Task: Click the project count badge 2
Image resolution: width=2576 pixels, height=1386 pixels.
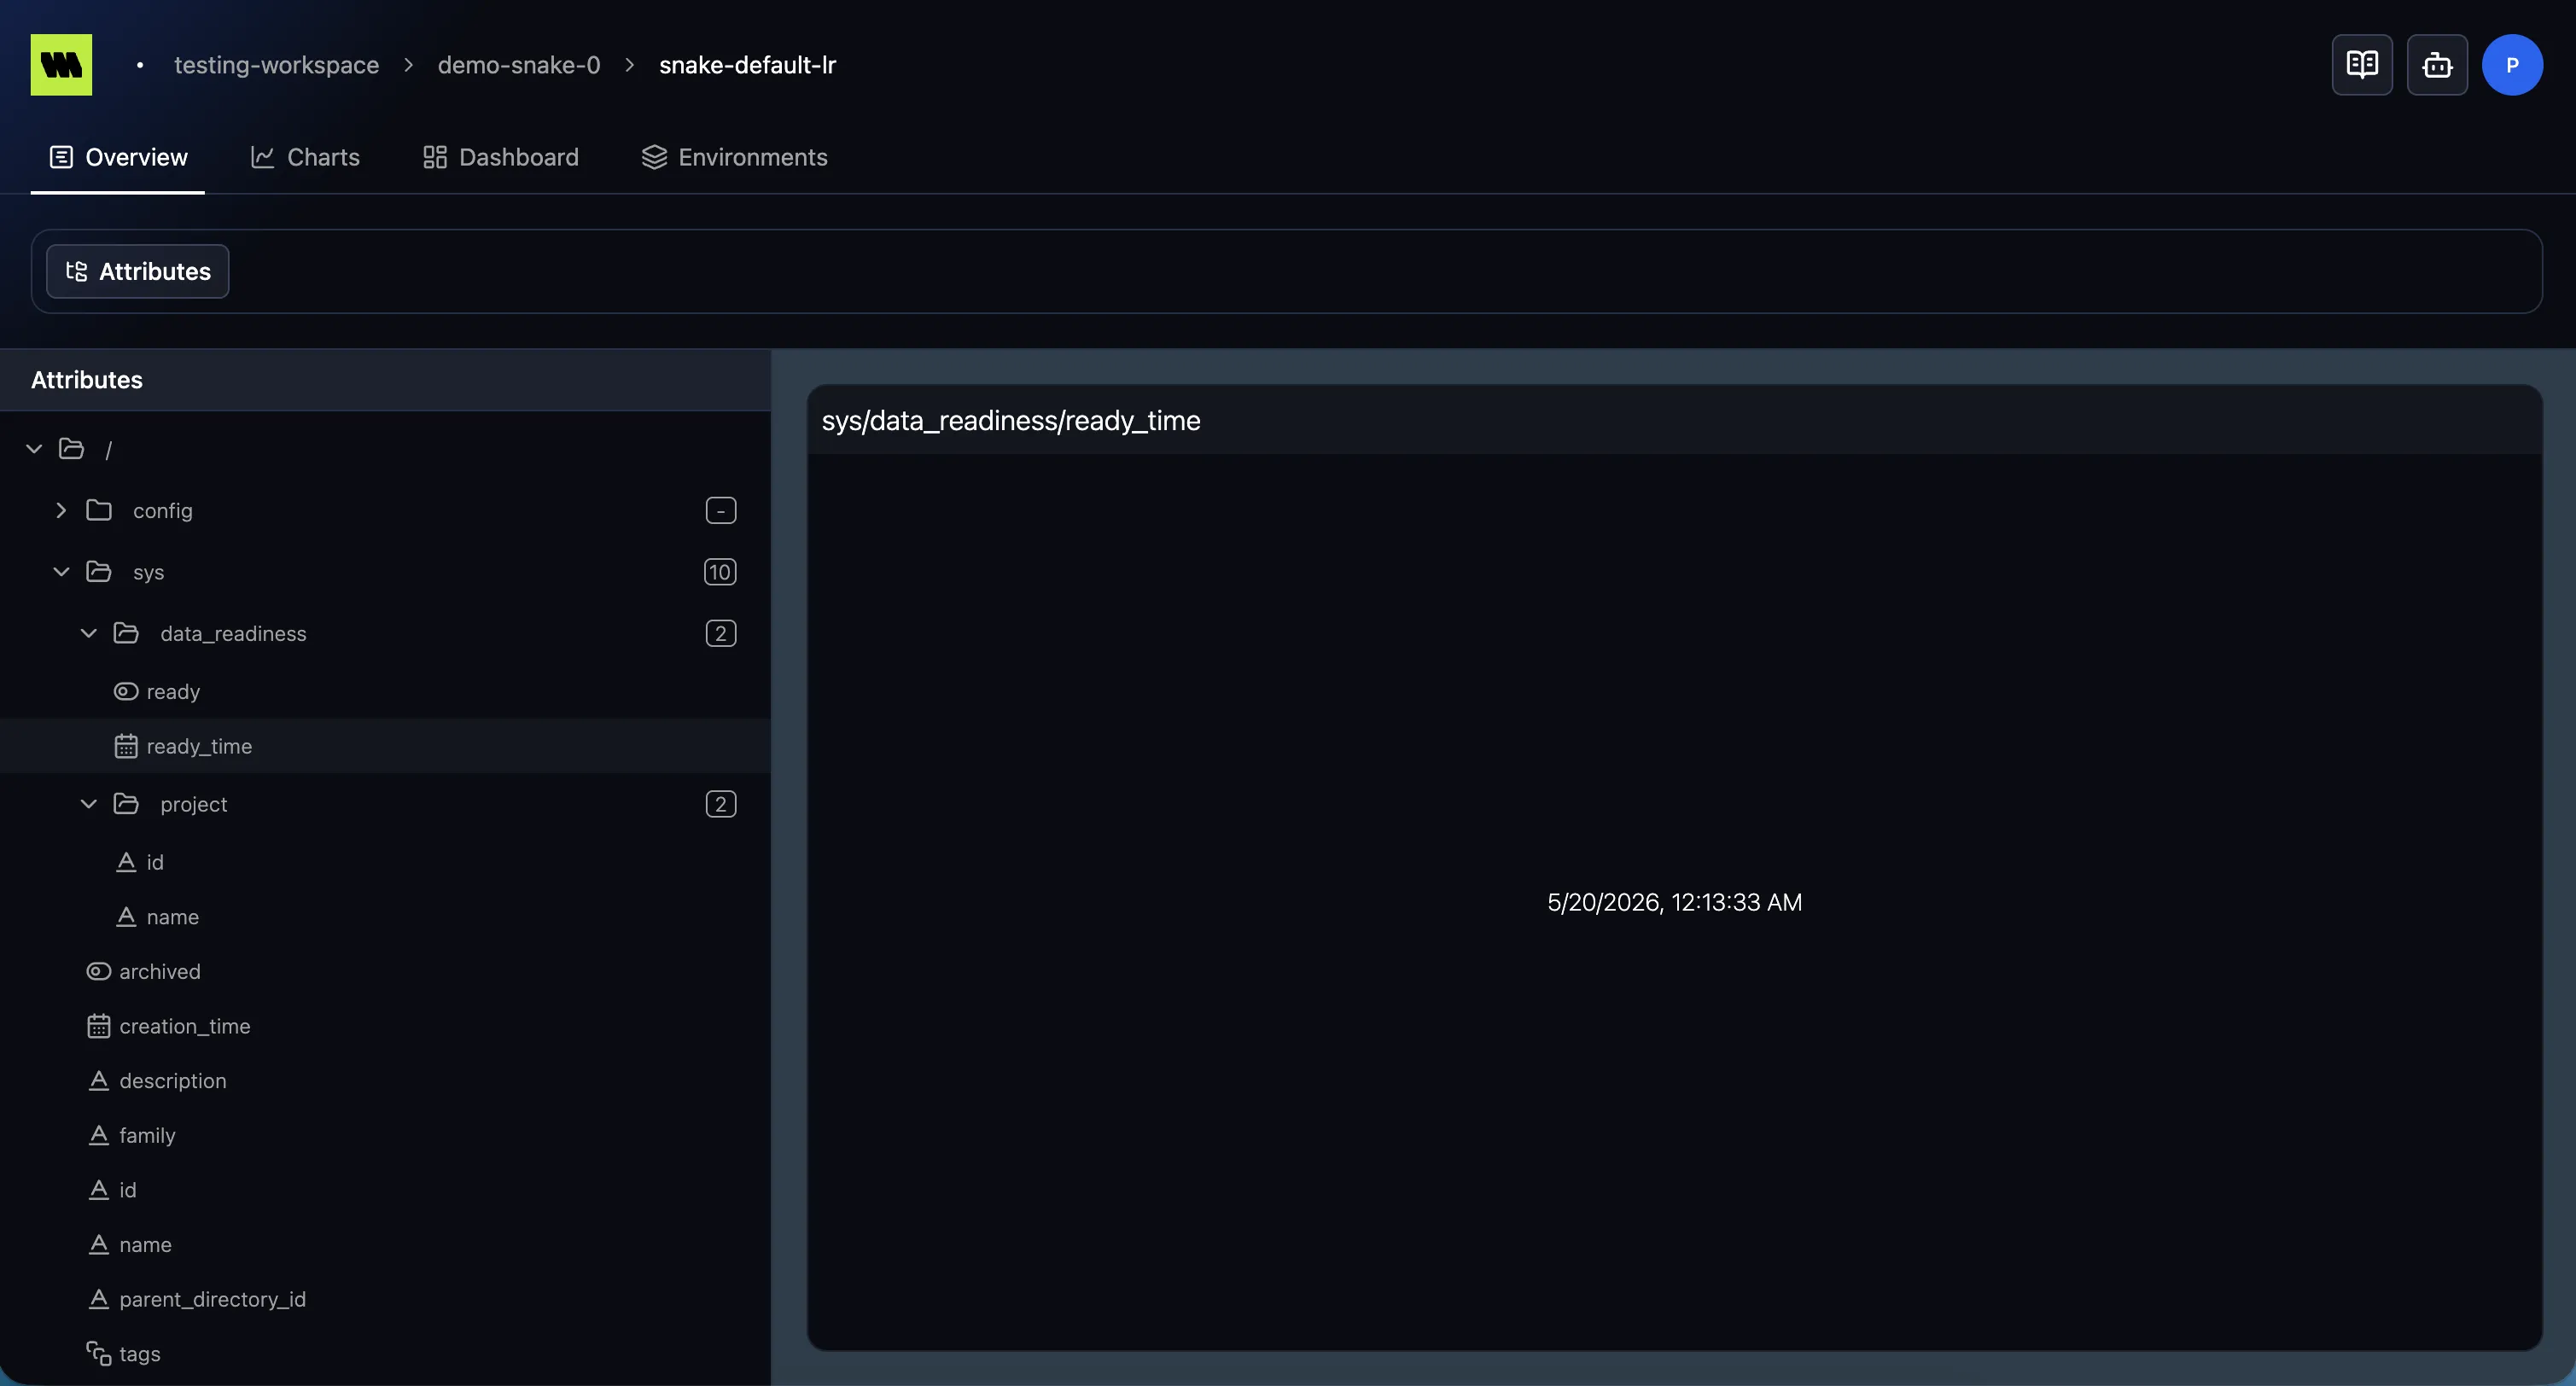Action: click(x=721, y=804)
